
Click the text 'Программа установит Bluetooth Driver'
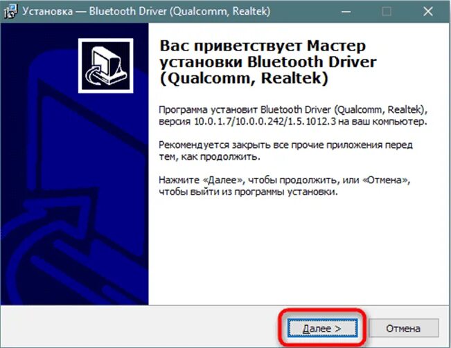(x=245, y=110)
